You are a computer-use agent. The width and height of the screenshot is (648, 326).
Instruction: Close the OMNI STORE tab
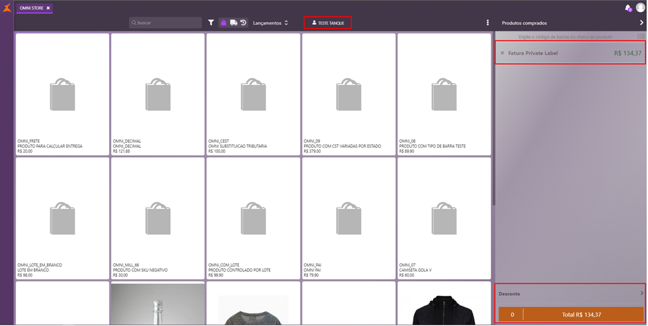point(48,8)
